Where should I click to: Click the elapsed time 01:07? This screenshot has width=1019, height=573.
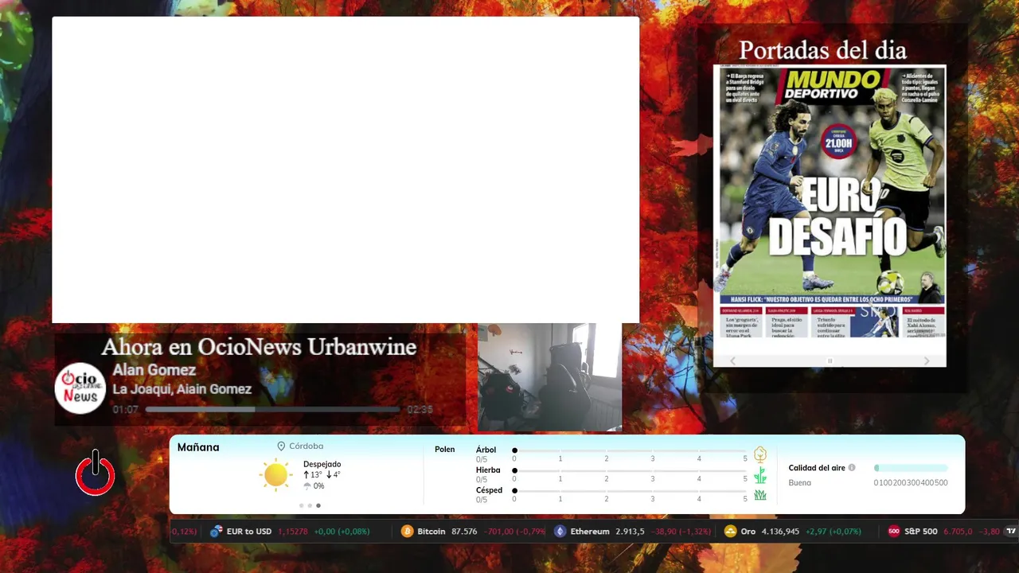tap(126, 410)
